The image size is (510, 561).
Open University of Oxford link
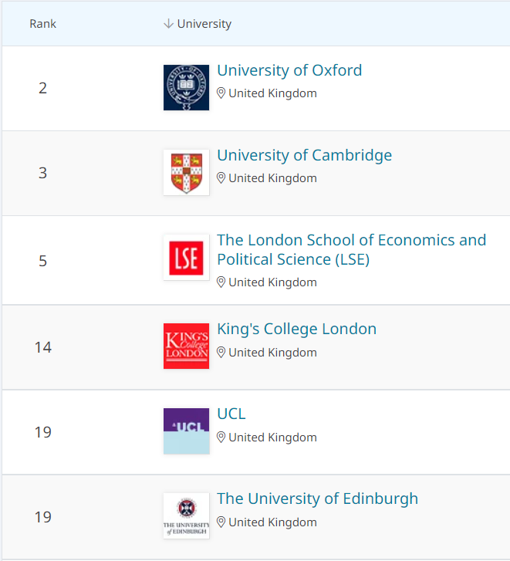tap(289, 70)
